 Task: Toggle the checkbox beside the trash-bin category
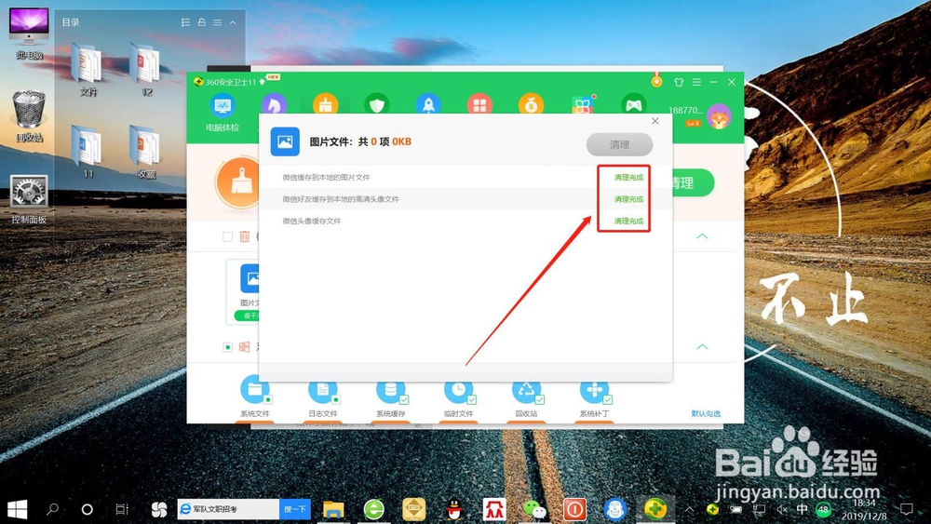[x=227, y=236]
